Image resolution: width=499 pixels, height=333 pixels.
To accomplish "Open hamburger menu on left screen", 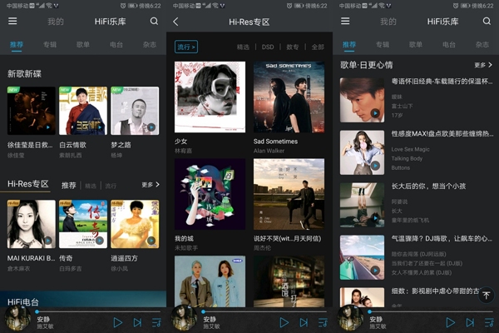I will (x=12, y=21).
